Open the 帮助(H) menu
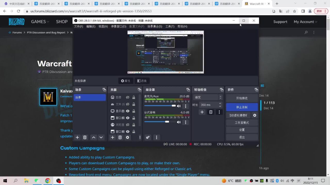330x185 pixels. (x=182, y=26)
